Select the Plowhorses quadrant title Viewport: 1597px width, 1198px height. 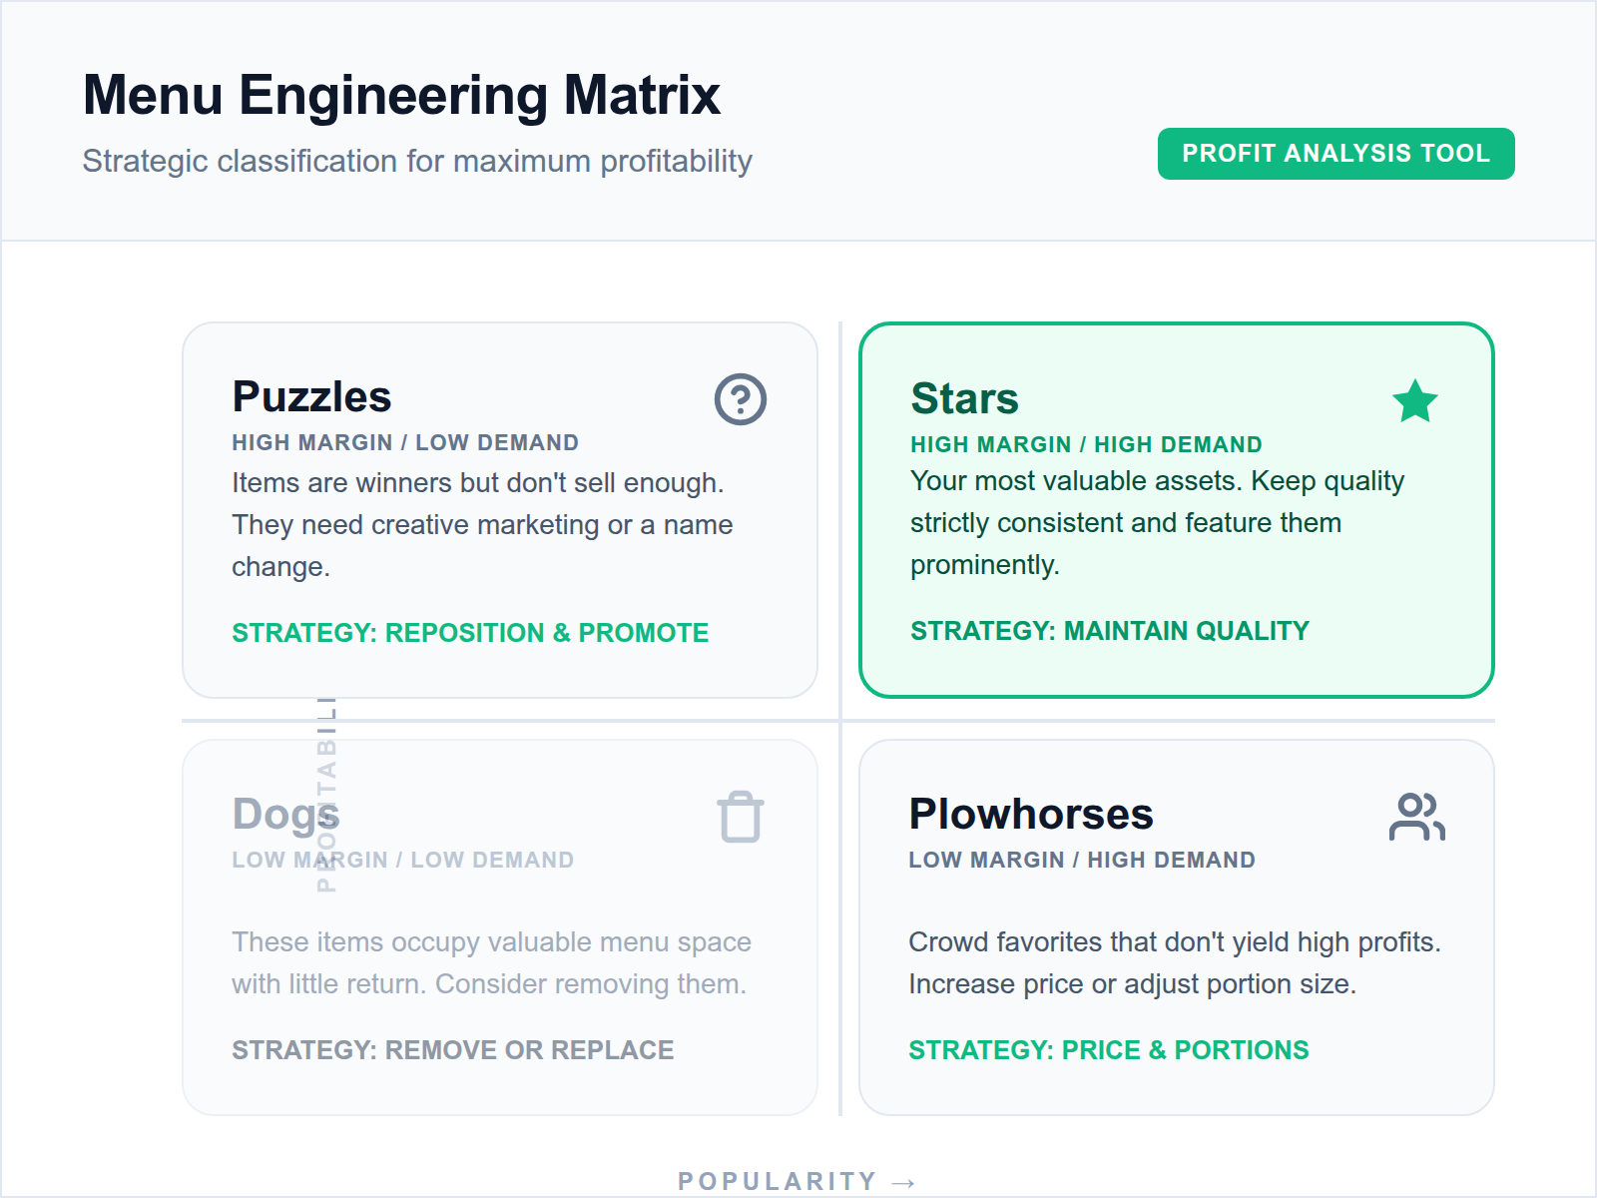pyautogui.click(x=1030, y=815)
